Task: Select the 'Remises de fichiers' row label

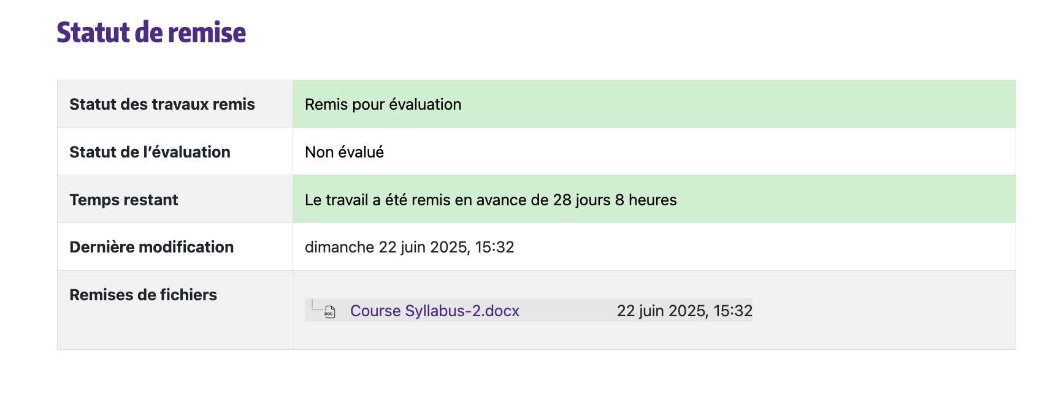Action: 143,295
